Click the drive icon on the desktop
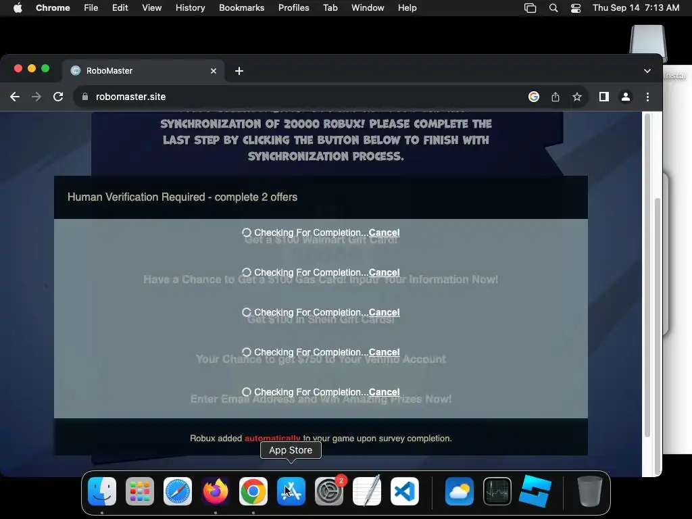The width and height of the screenshot is (692, 519). click(x=648, y=43)
